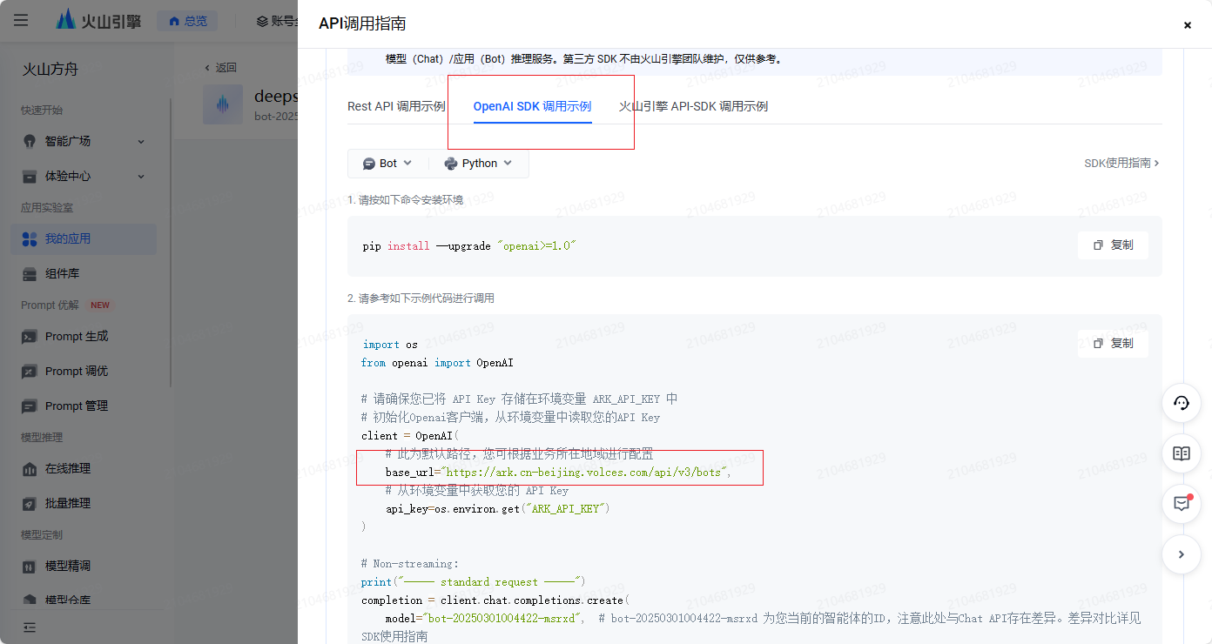Click the 体验中心 box icon

tap(30, 176)
